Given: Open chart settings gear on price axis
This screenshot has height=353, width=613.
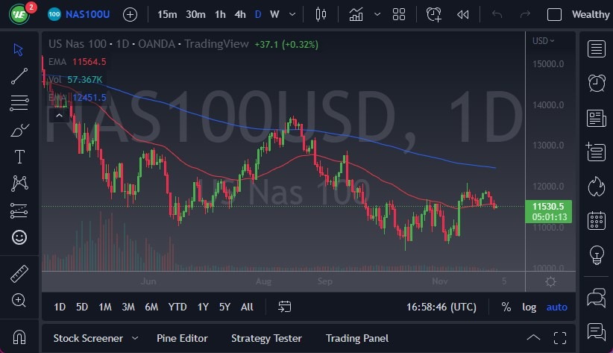Looking at the screenshot, I should (x=550, y=282).
